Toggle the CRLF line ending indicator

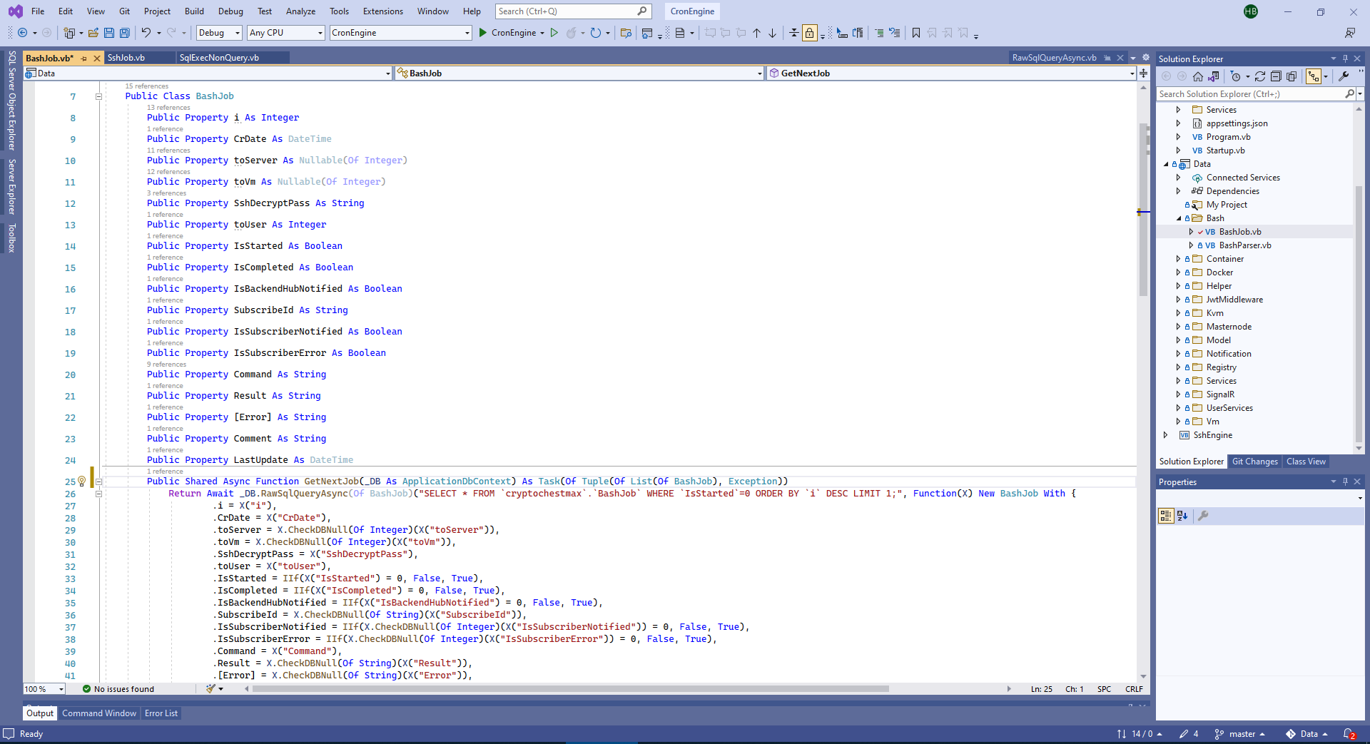click(1134, 689)
